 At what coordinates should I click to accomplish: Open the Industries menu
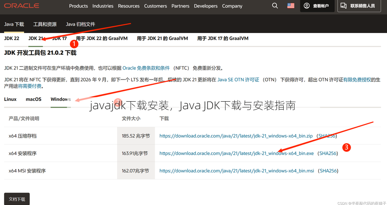(103, 6)
